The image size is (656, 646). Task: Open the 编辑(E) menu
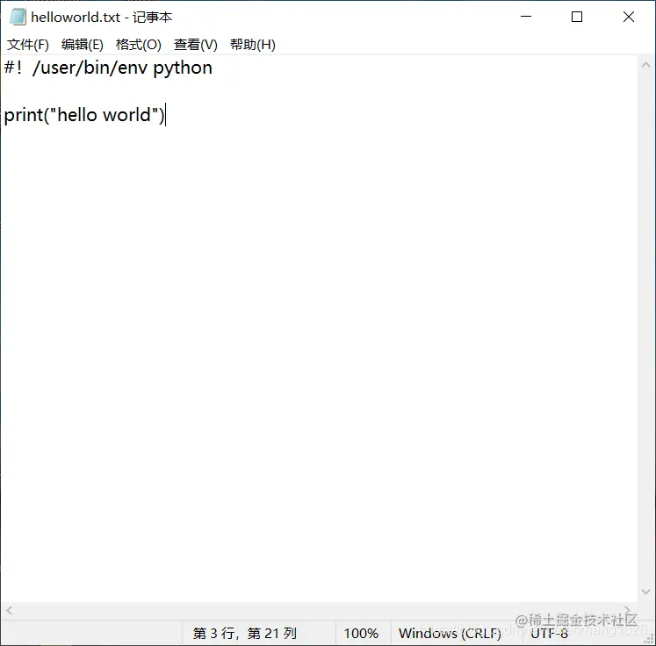(83, 44)
